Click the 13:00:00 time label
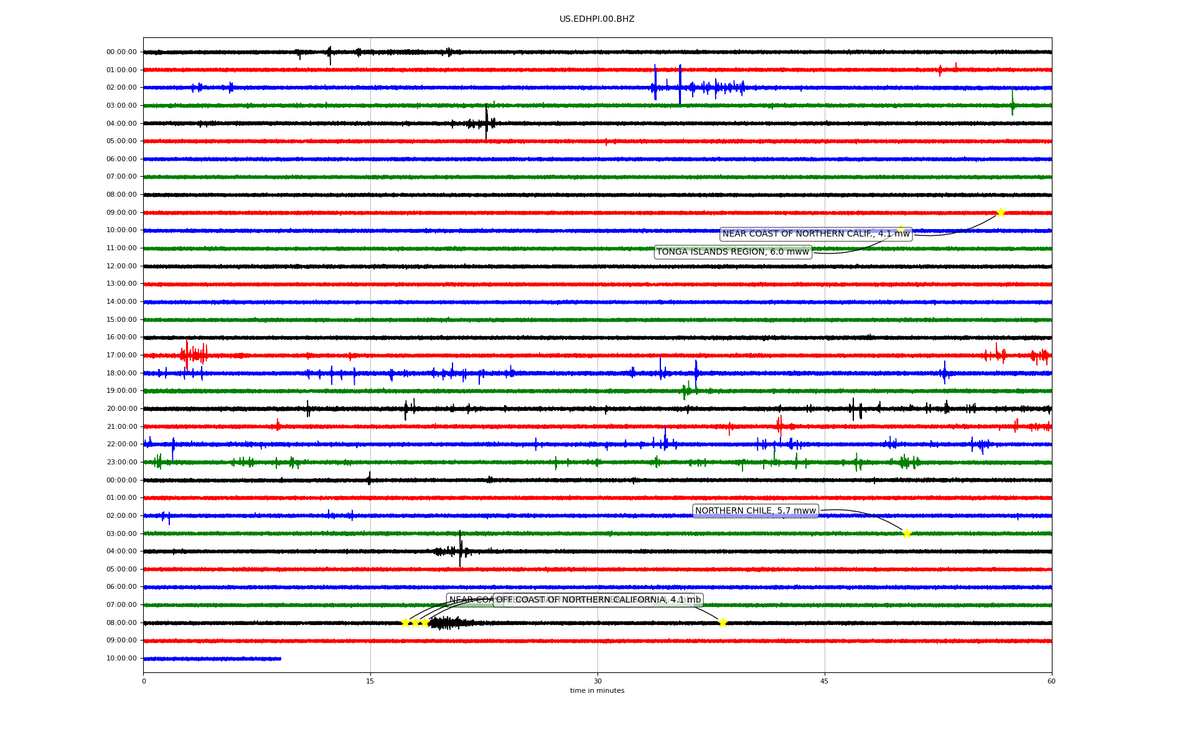The width and height of the screenshot is (1195, 747). click(x=121, y=284)
